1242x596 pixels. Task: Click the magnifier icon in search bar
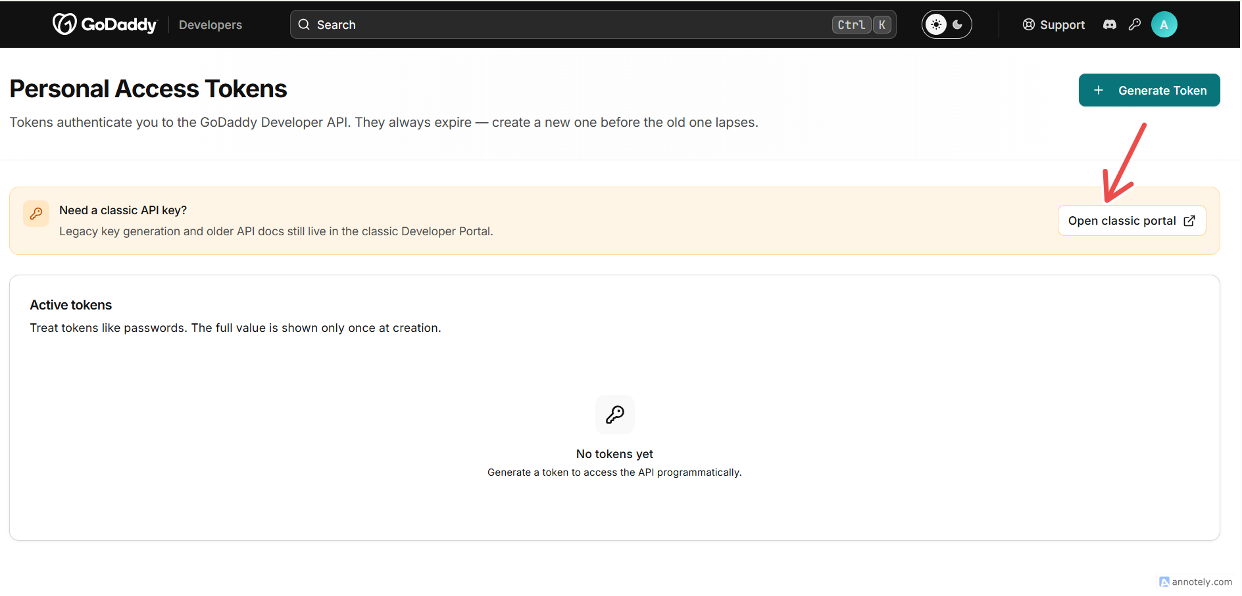click(x=304, y=24)
